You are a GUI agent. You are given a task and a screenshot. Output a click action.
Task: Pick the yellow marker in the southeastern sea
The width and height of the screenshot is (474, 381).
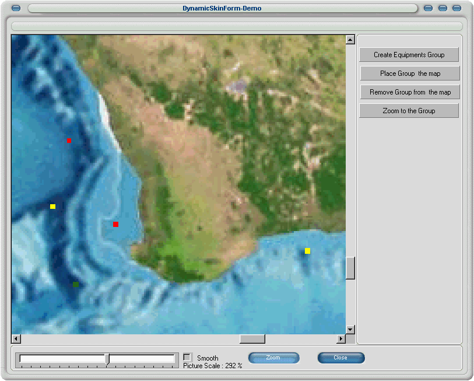point(307,251)
